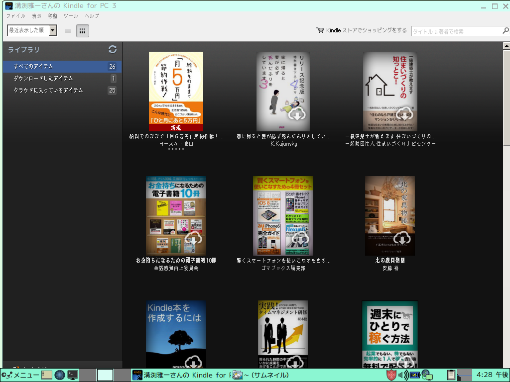Viewport: 510px width, 382px height.
Task: Open the ツール menu
Action: 71,16
